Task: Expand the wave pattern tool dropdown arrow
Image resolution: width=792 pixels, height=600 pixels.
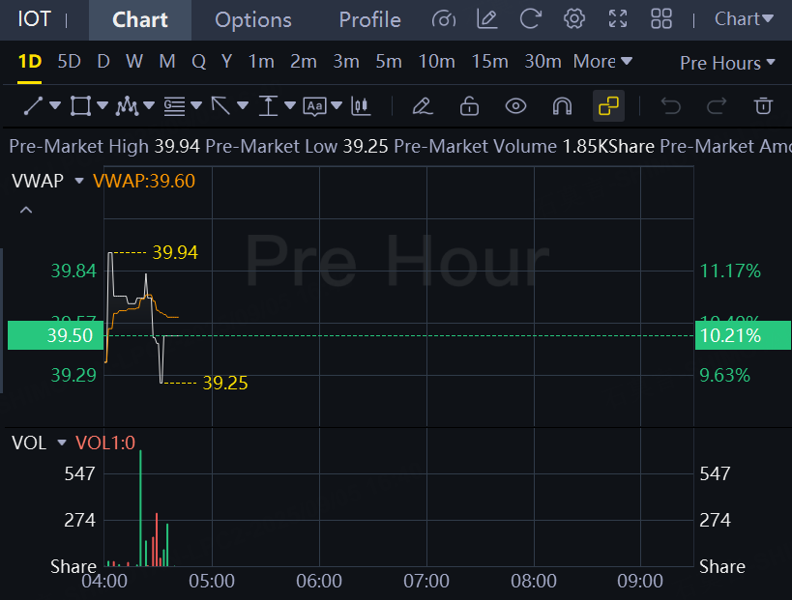Action: (x=149, y=105)
